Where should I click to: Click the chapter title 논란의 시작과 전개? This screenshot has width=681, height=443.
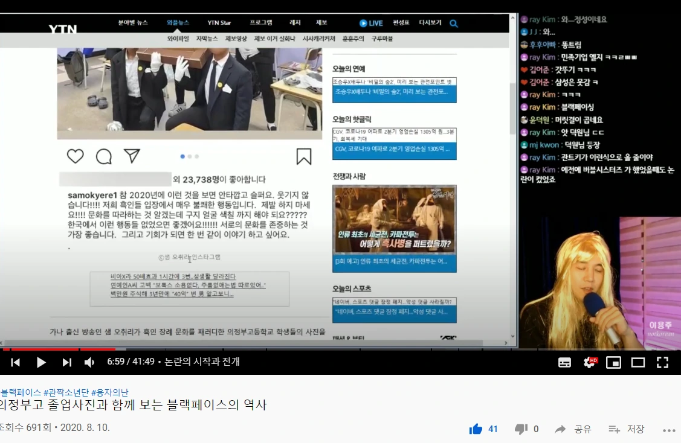[x=202, y=362]
